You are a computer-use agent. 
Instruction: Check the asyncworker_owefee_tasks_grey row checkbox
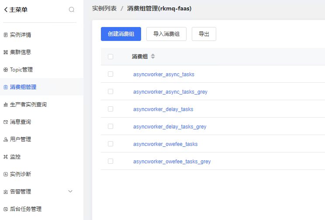click(x=111, y=161)
